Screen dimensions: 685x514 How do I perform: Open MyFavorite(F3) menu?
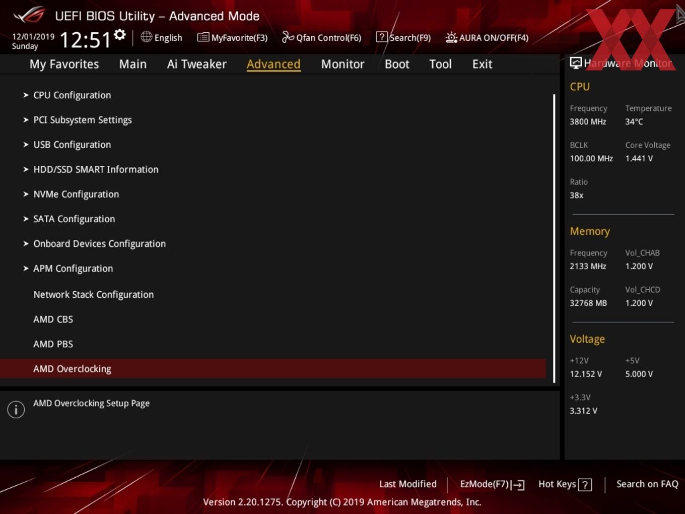[x=239, y=38]
